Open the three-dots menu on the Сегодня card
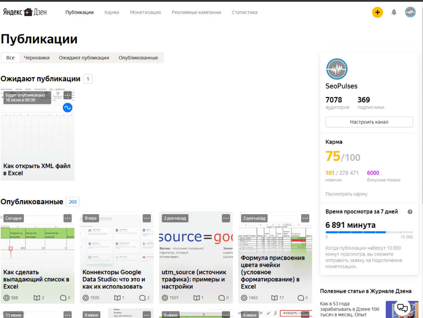The width and height of the screenshot is (423, 318). (67, 218)
